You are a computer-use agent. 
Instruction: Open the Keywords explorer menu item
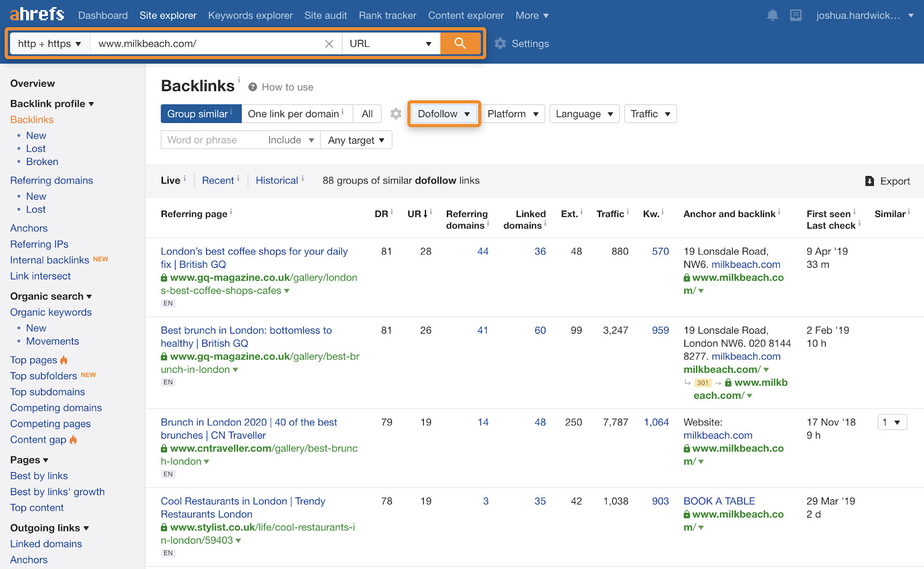250,15
